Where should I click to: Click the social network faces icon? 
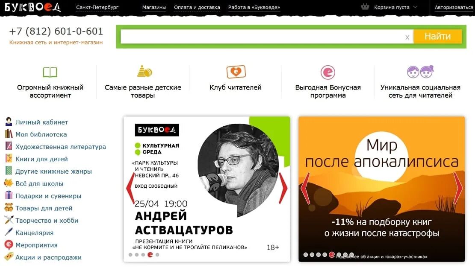click(420, 72)
